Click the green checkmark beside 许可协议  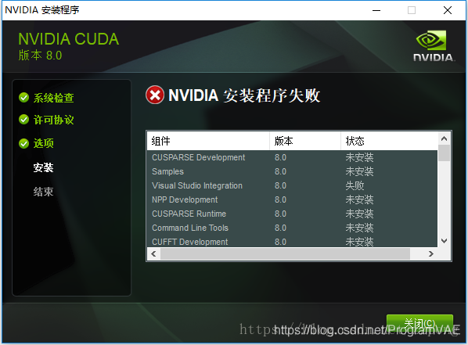(x=24, y=120)
